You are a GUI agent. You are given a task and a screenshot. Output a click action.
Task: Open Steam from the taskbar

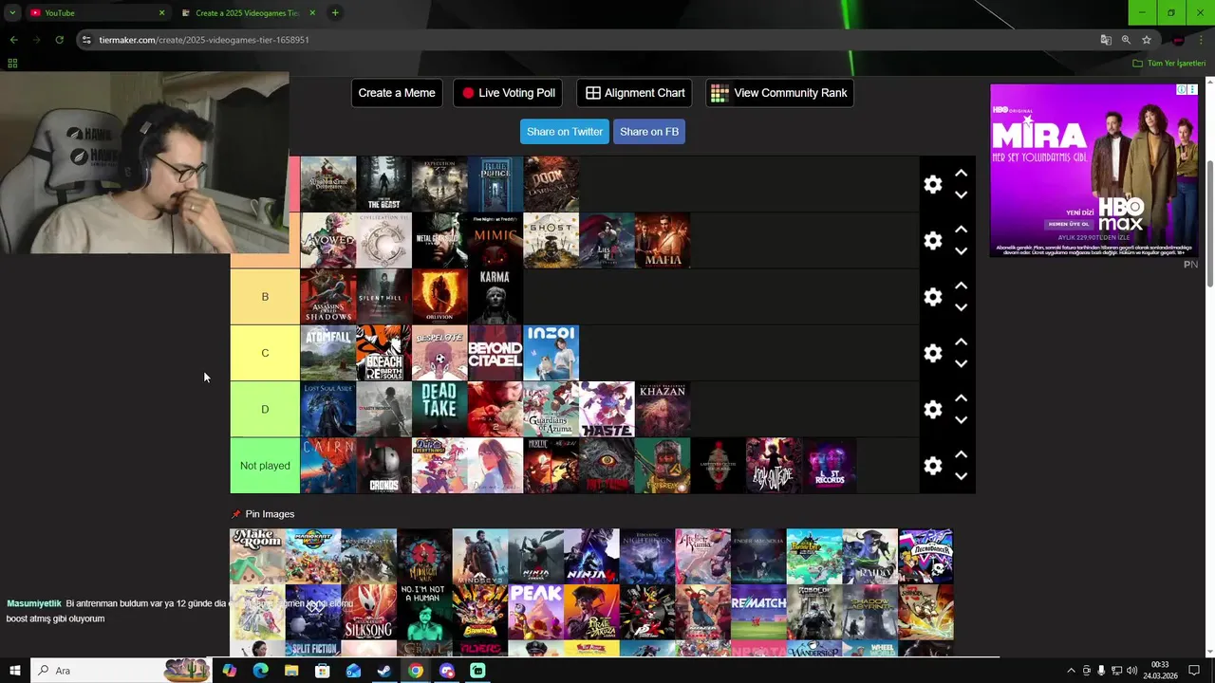click(384, 671)
